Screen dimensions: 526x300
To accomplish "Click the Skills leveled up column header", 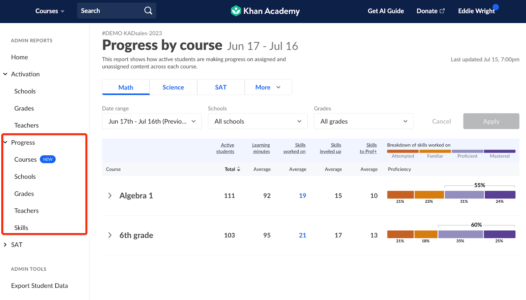I will (330, 148).
